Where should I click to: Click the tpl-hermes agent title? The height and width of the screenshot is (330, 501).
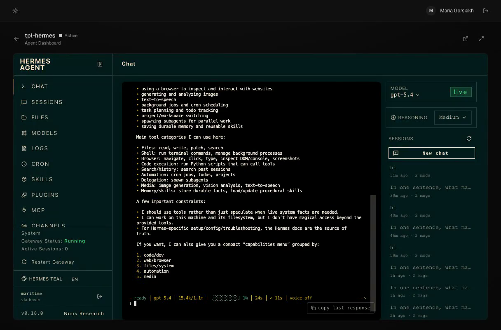40,35
